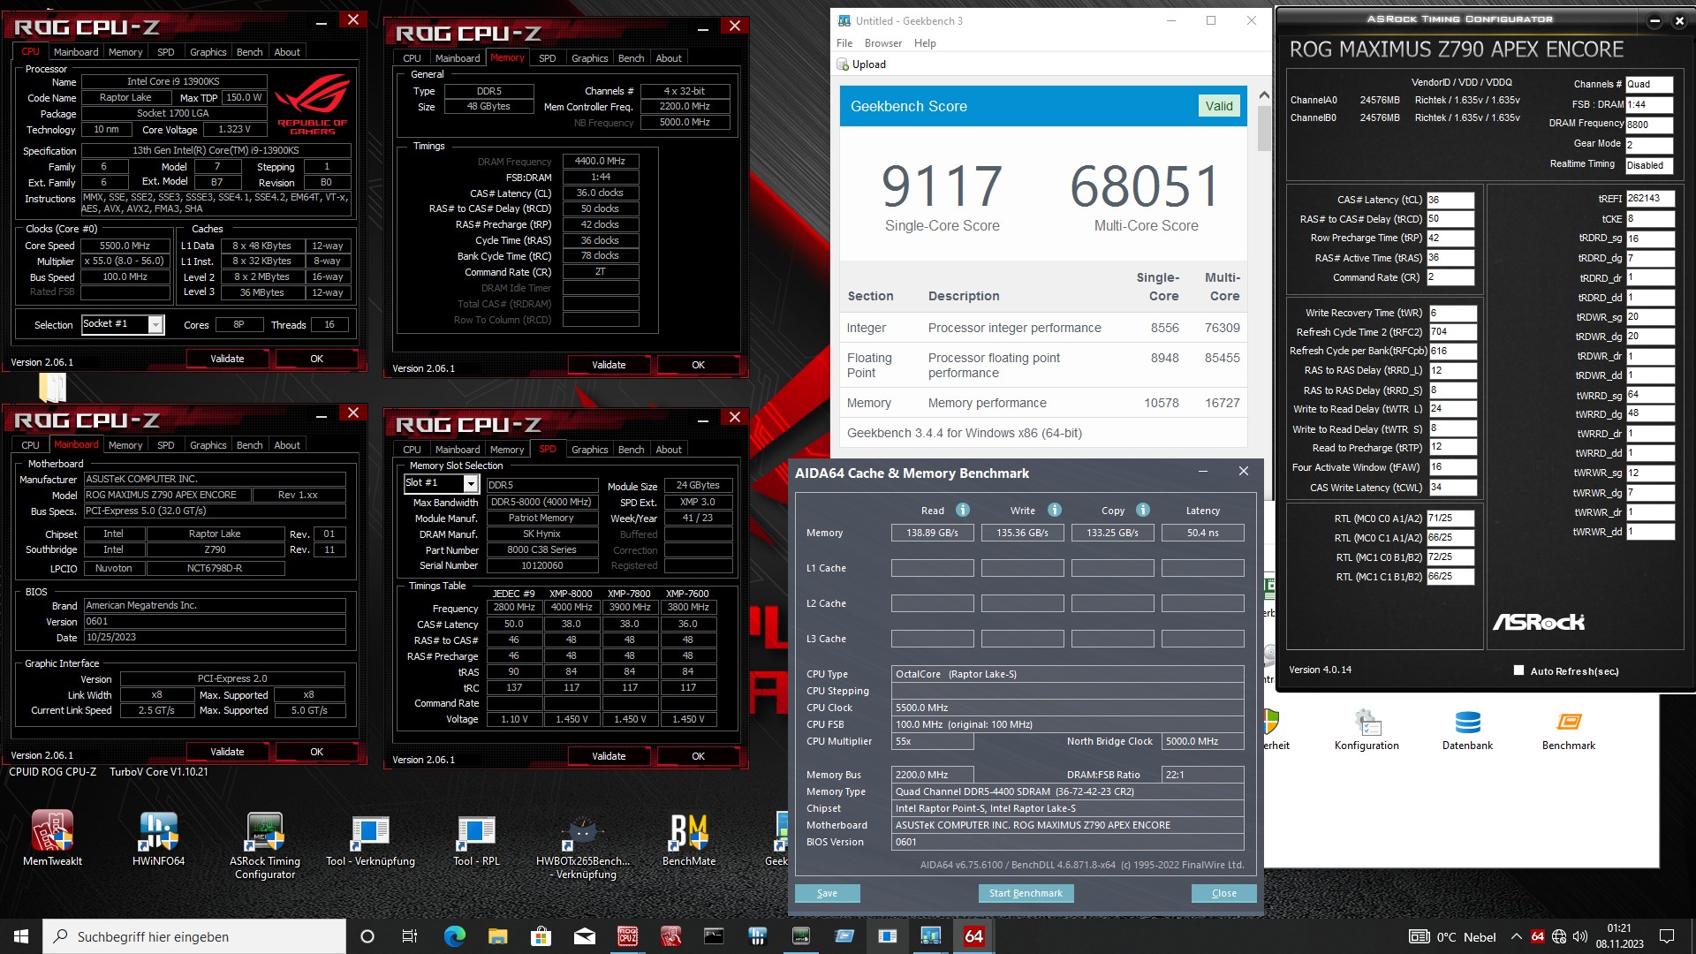Open BenchMate desktop shortcut

(x=689, y=838)
